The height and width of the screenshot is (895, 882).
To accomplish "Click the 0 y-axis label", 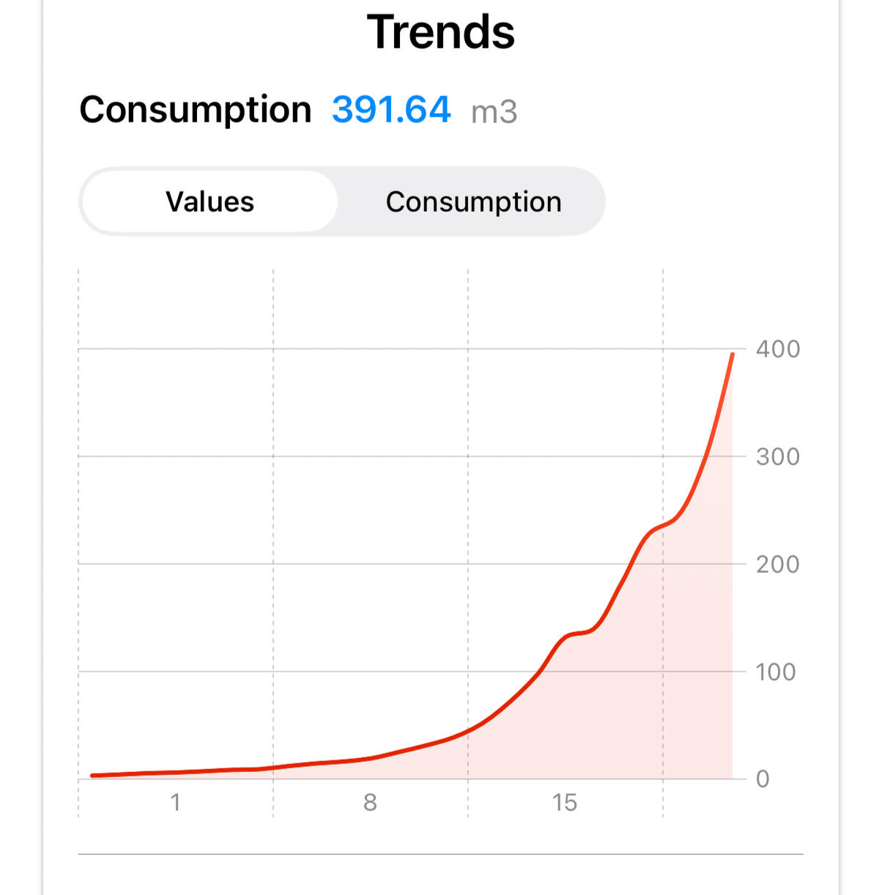I will [763, 779].
